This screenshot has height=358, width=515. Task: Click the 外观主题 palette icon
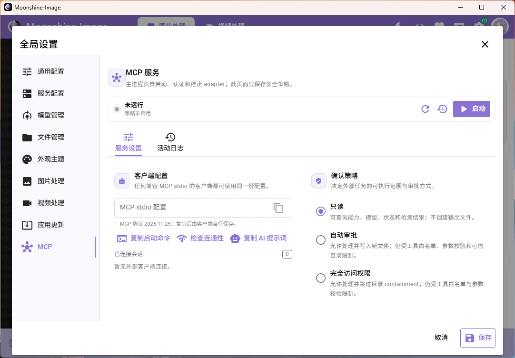(27, 159)
